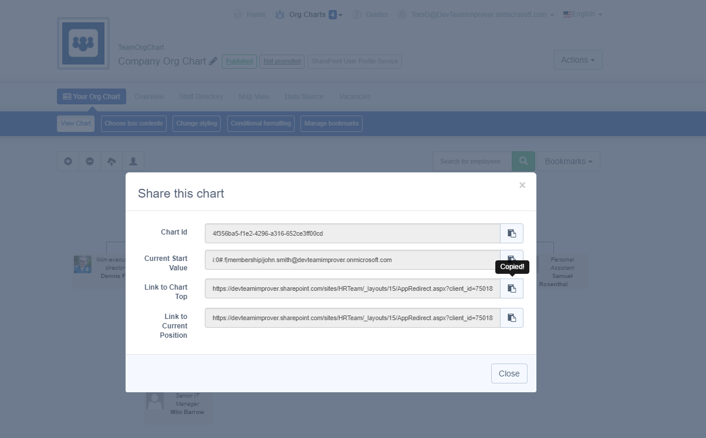This screenshot has width=706, height=438.
Task: Open the Map View tab
Action: (x=254, y=97)
